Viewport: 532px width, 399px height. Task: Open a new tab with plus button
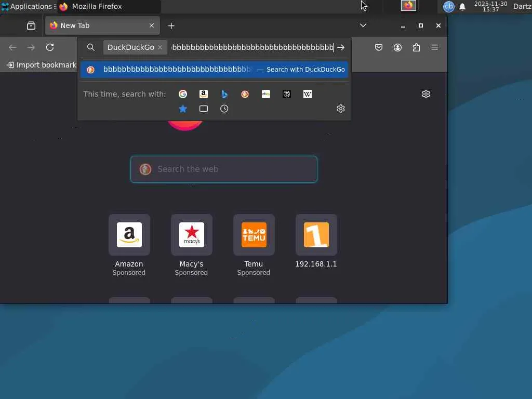pos(171,26)
